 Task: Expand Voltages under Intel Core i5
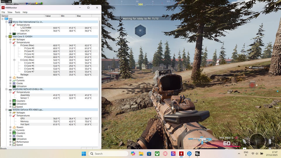11,39
